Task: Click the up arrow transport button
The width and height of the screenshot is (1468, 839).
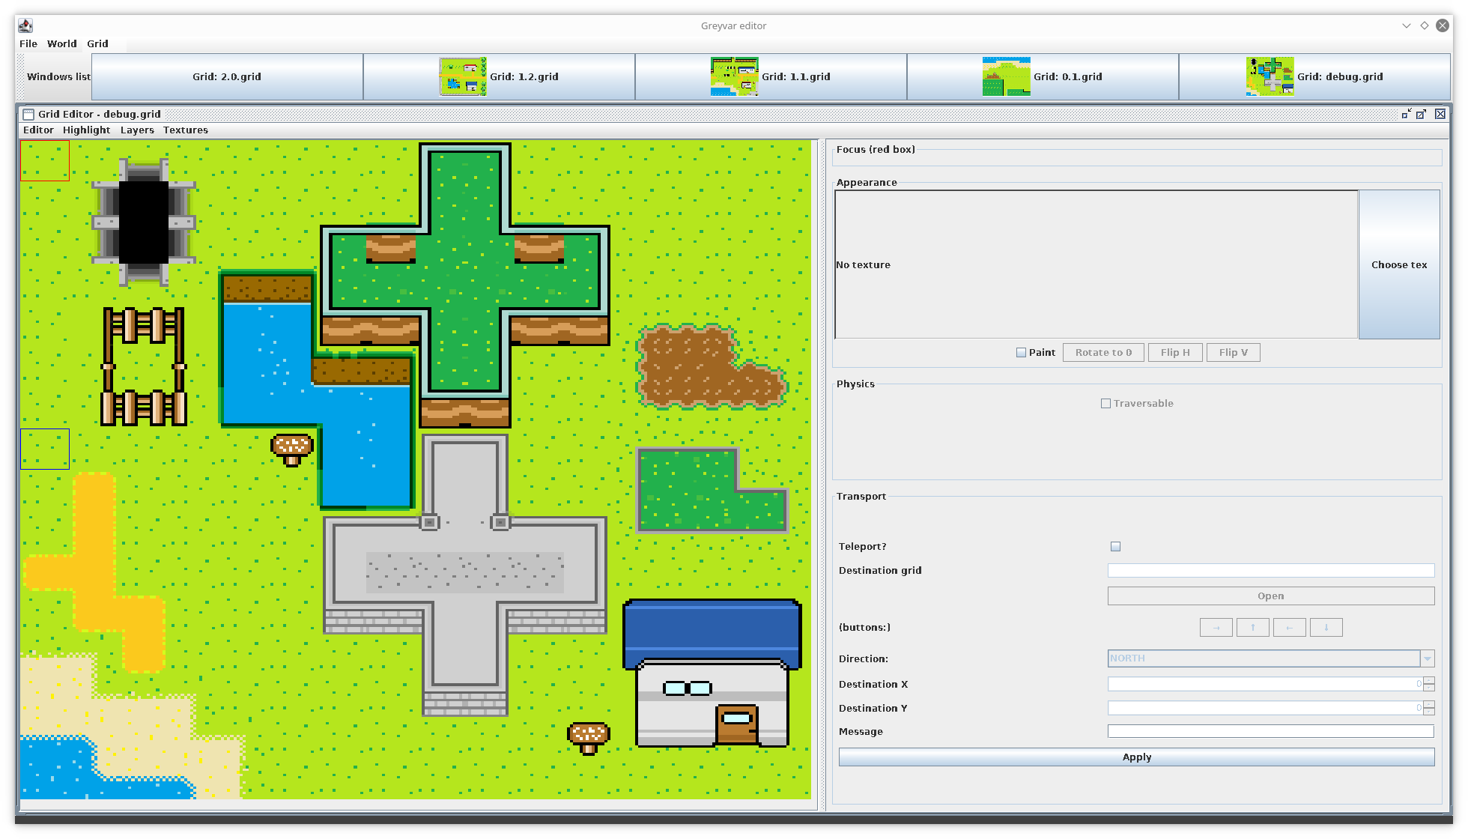Action: click(x=1252, y=627)
